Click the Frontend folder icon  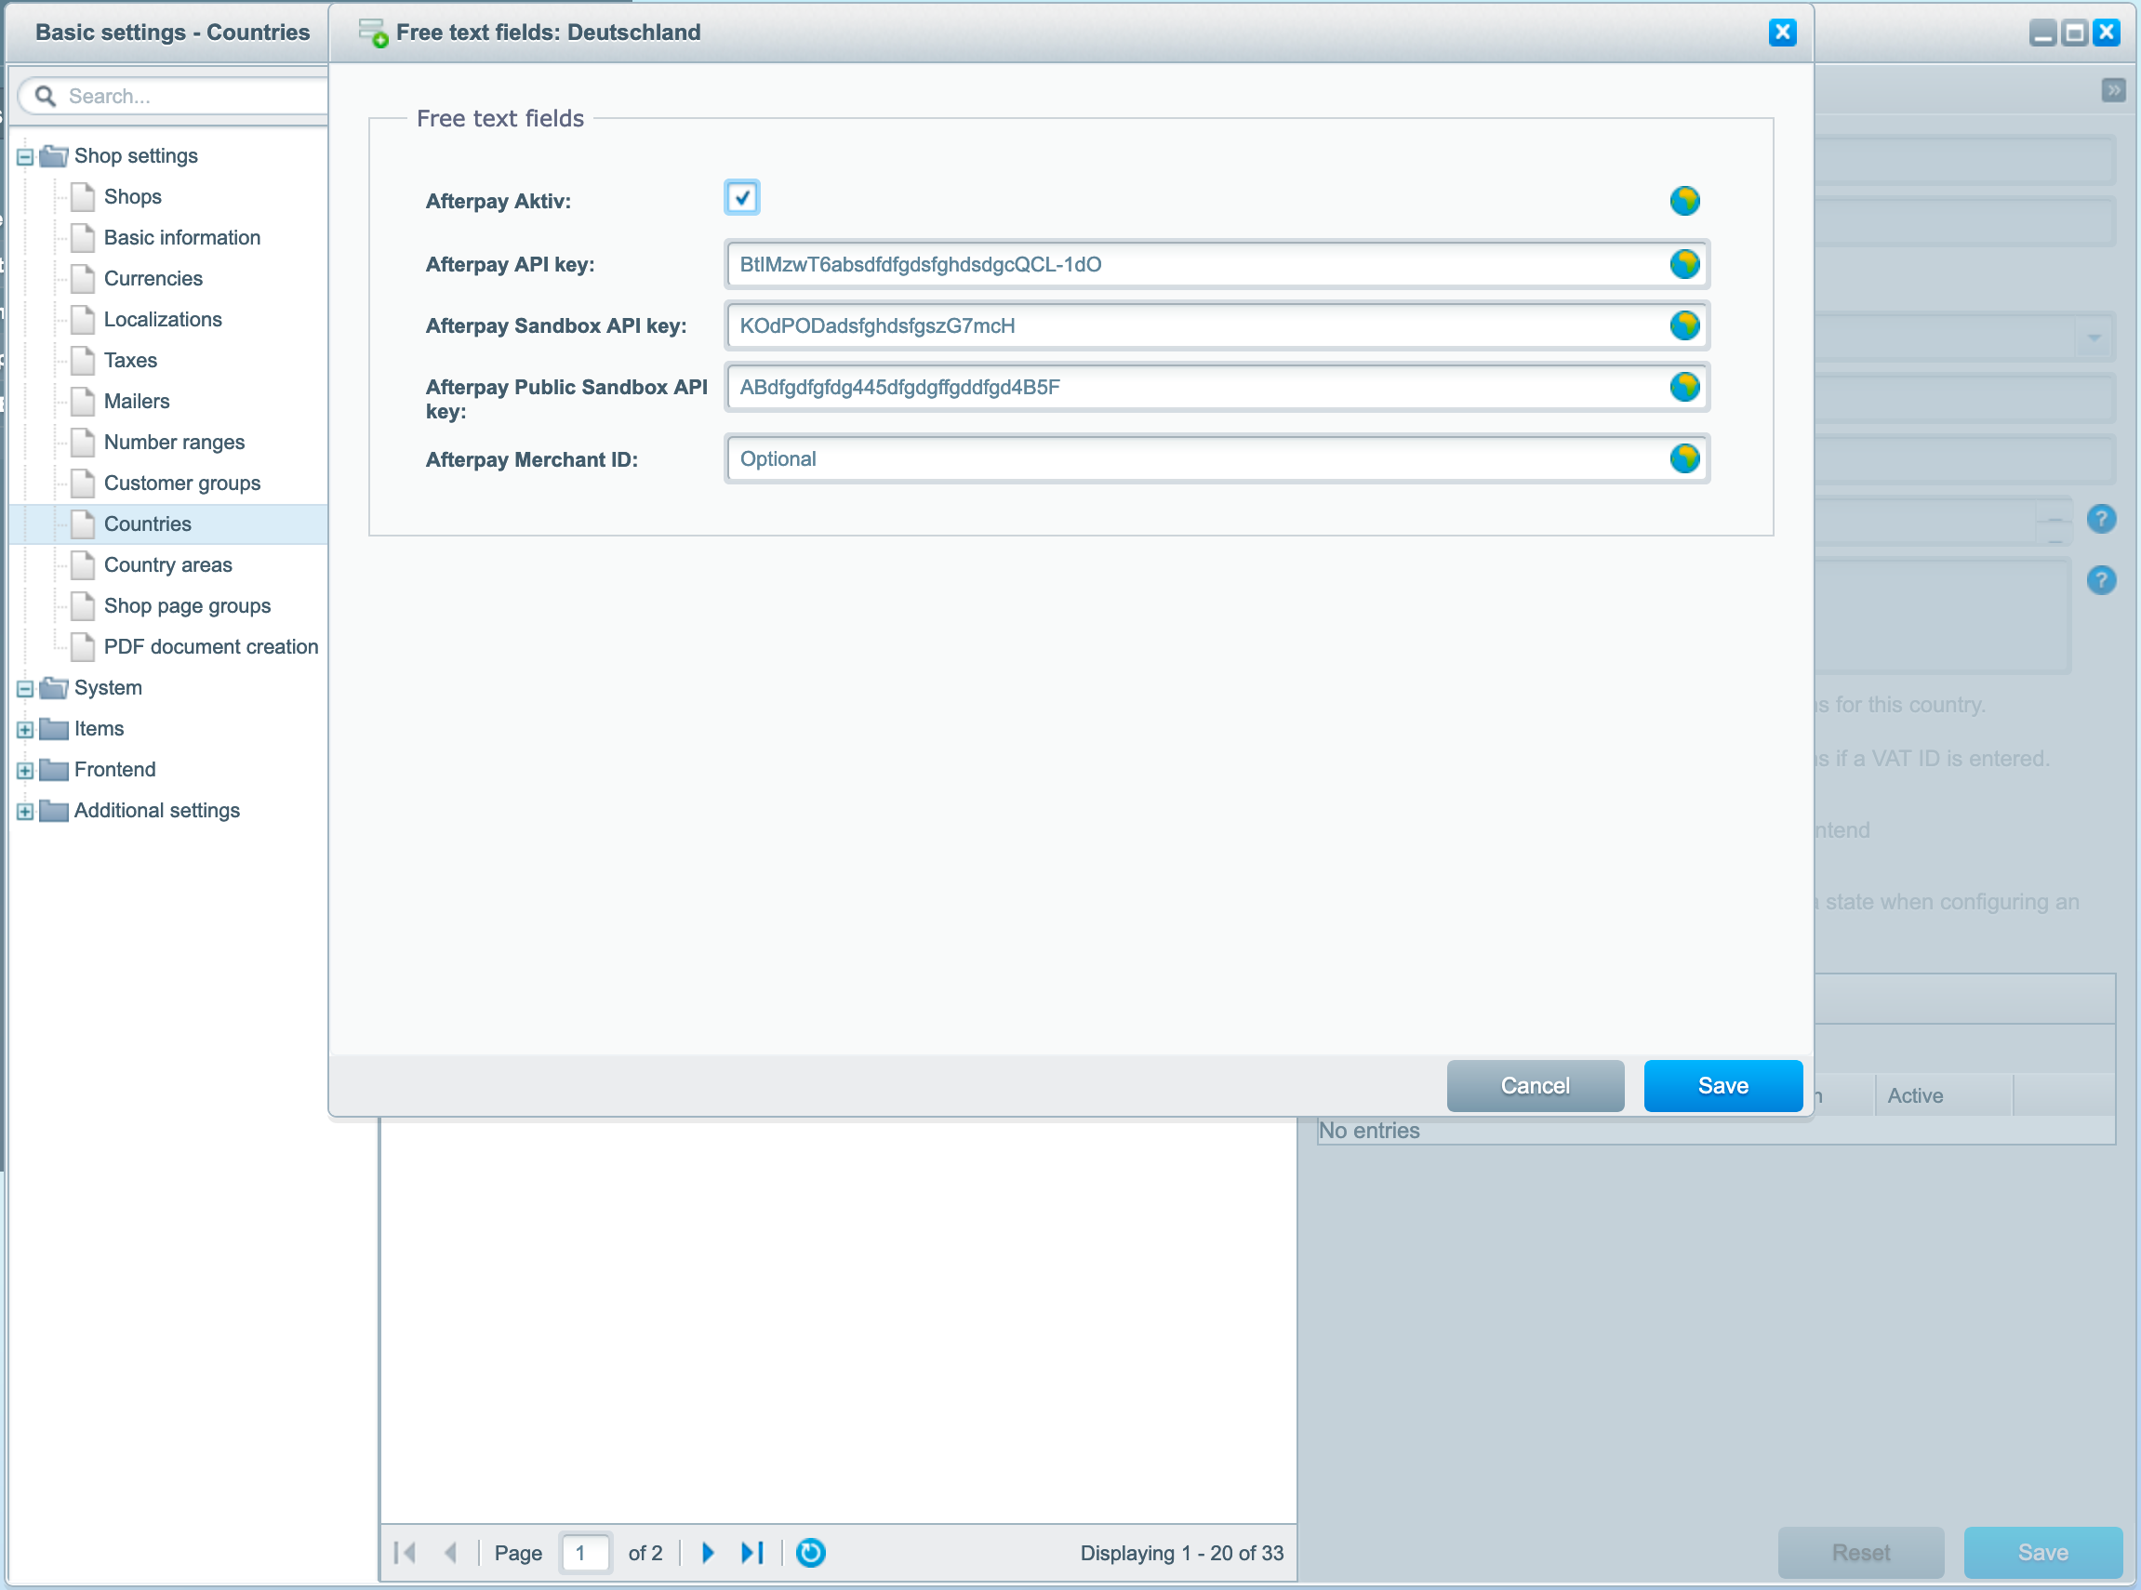54,769
